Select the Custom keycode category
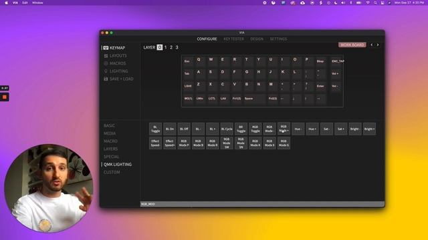Image resolution: width=428 pixels, height=240 pixels. (112, 172)
